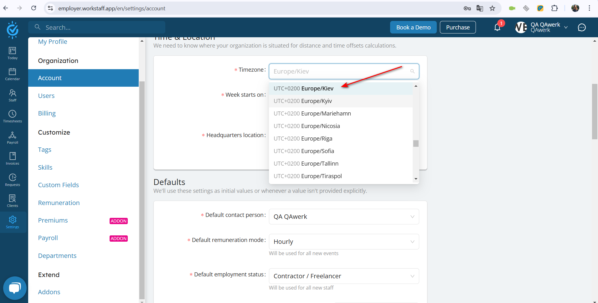Image resolution: width=598 pixels, height=303 pixels.
Task: Open the My Profile settings link
Action: [53, 42]
